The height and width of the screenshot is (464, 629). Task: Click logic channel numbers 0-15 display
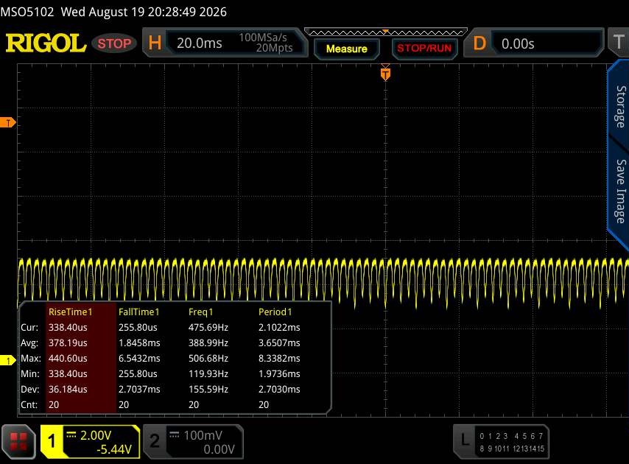pos(512,442)
